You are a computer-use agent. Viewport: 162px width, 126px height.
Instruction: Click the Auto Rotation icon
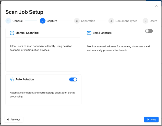[12, 79]
